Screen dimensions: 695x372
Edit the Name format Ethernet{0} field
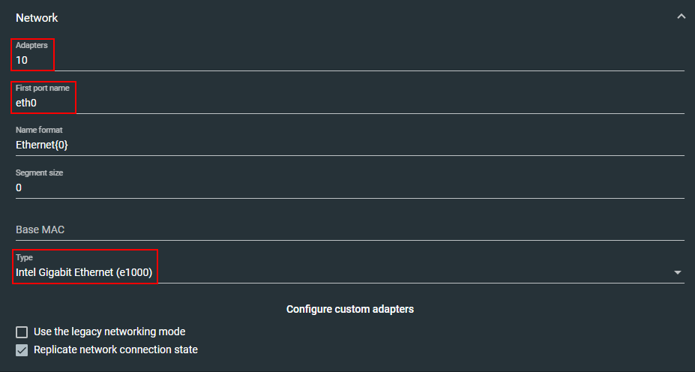(349, 145)
